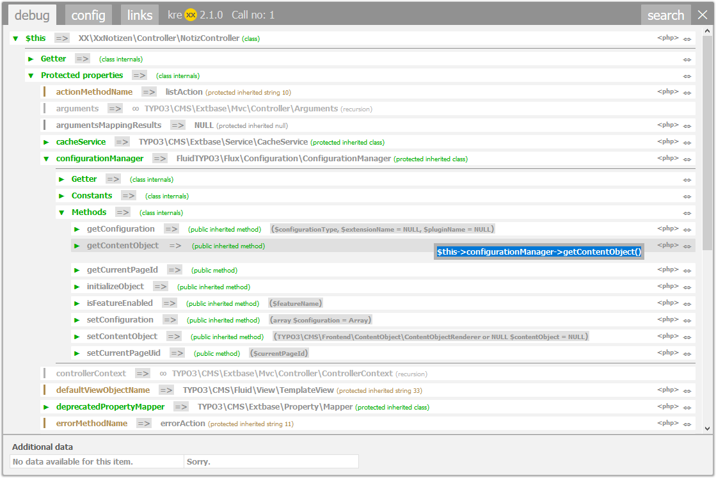Click the kreXX XX logo icon
Screen dimensions: 716x478
click(191, 15)
